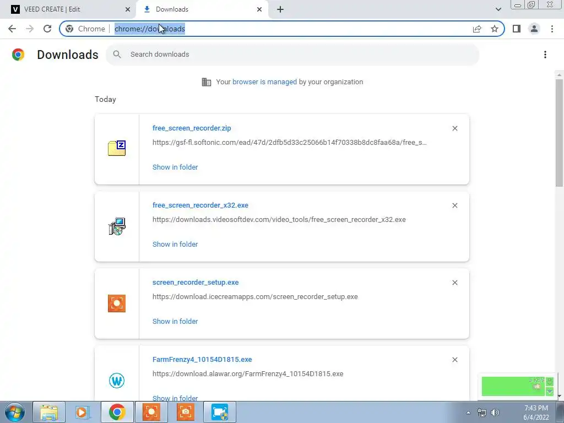
Task: Click the Today date heading
Action: click(105, 99)
